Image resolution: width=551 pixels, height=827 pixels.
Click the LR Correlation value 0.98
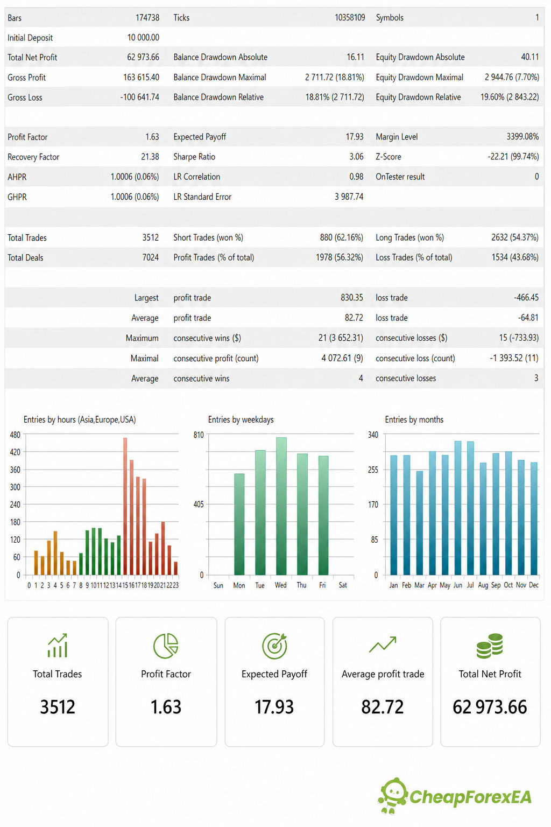(356, 177)
